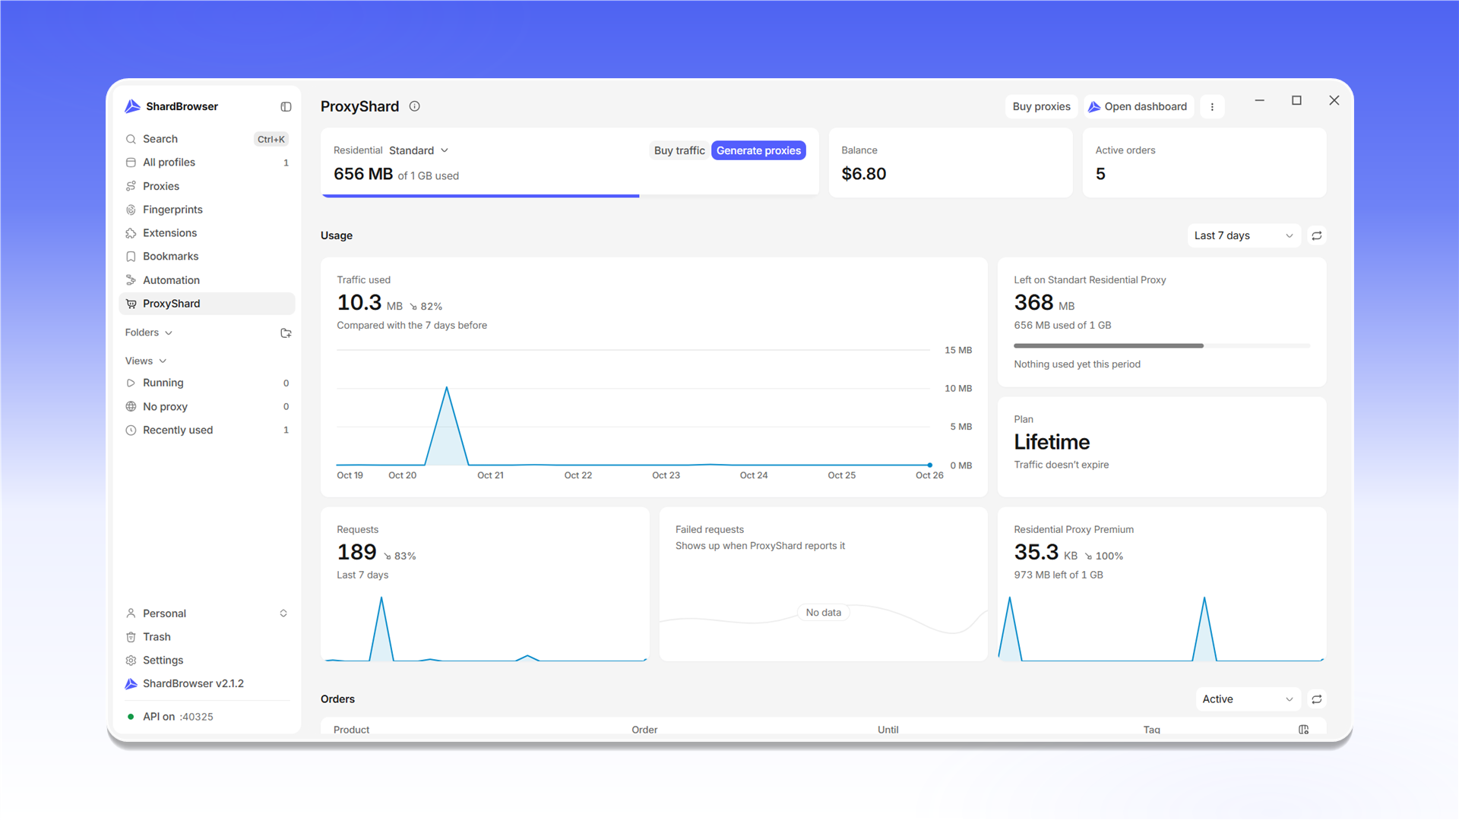The height and width of the screenshot is (820, 1459).
Task: Open the Active orders filter dropdown
Action: coord(1248,699)
